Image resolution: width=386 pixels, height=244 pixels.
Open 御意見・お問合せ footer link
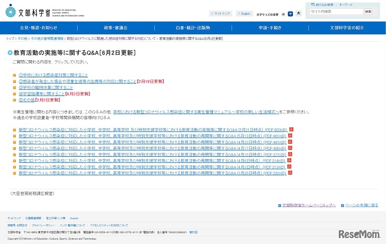tap(17, 225)
